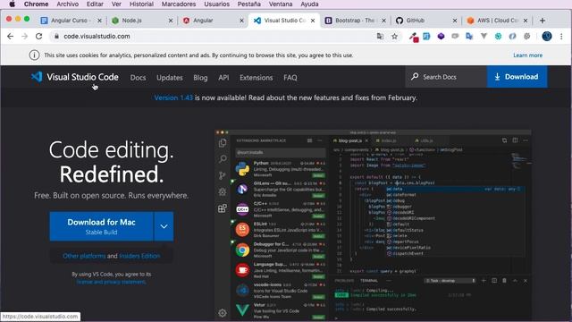Click the VS Code editor screenshot image
Image resolution: width=572 pixels, height=322 pixels.
(x=373, y=225)
